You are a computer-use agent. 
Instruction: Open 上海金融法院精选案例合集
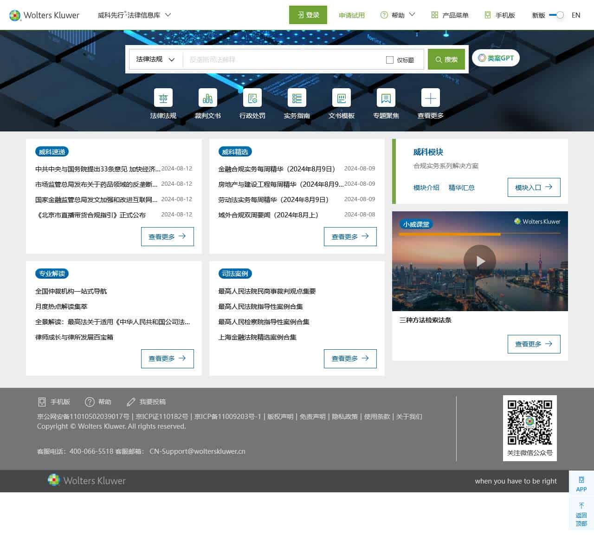(x=258, y=337)
